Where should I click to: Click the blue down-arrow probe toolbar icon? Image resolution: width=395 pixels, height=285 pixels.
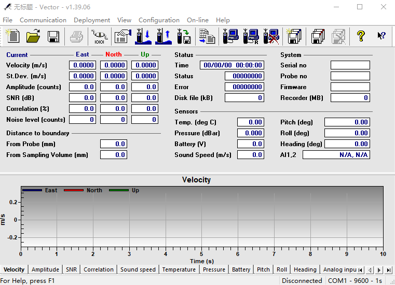(143, 36)
